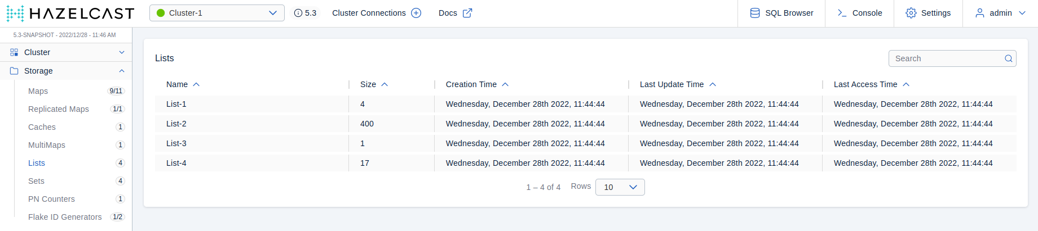Image resolution: width=1038 pixels, height=231 pixels.
Task: Click the version 5.3 info icon
Action: click(298, 13)
